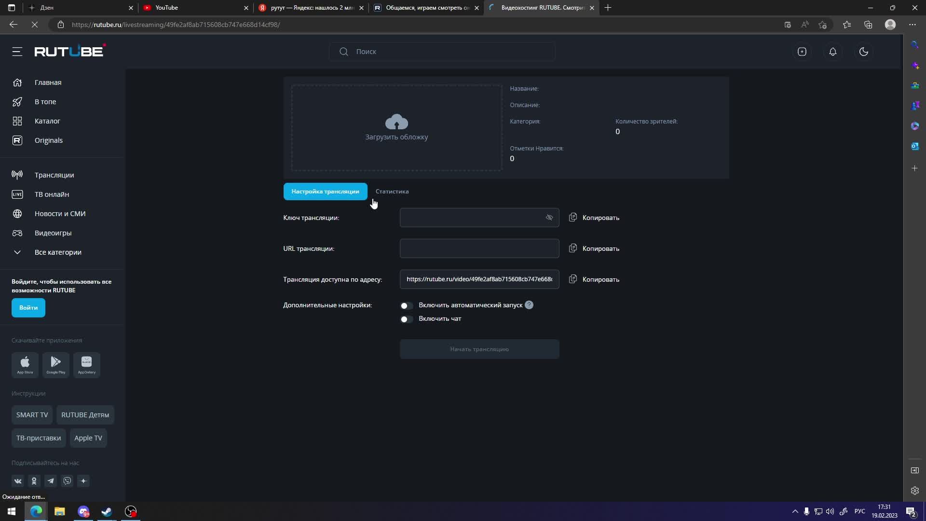Open the VK social icon
The width and height of the screenshot is (926, 521).
(18, 481)
